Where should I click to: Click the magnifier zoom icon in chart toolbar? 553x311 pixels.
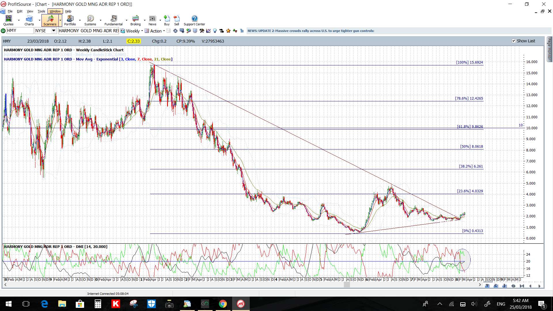pyautogui.click(x=189, y=31)
